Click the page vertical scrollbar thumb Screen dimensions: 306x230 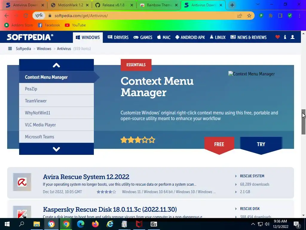[x=304, y=122]
